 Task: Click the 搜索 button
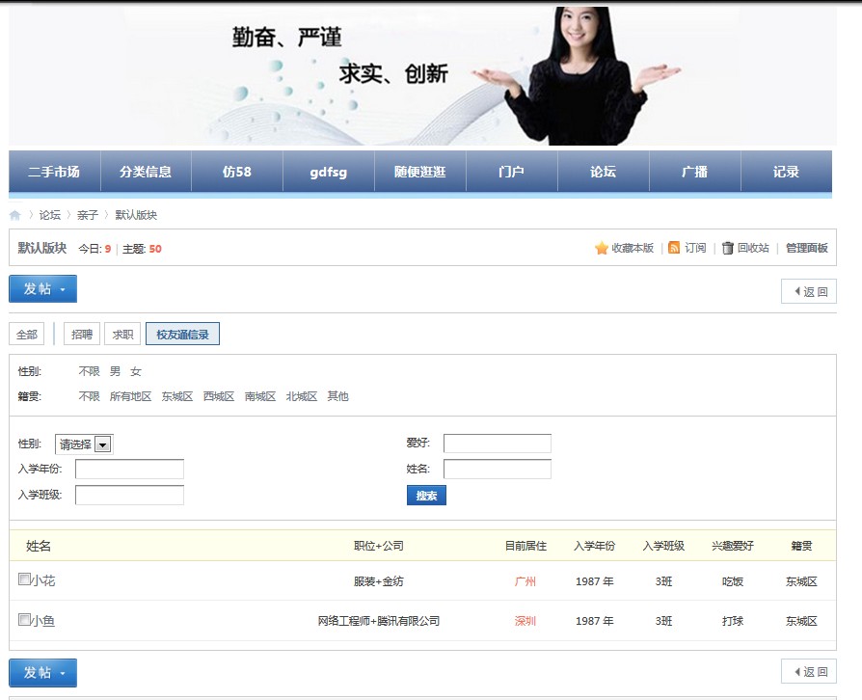[426, 496]
